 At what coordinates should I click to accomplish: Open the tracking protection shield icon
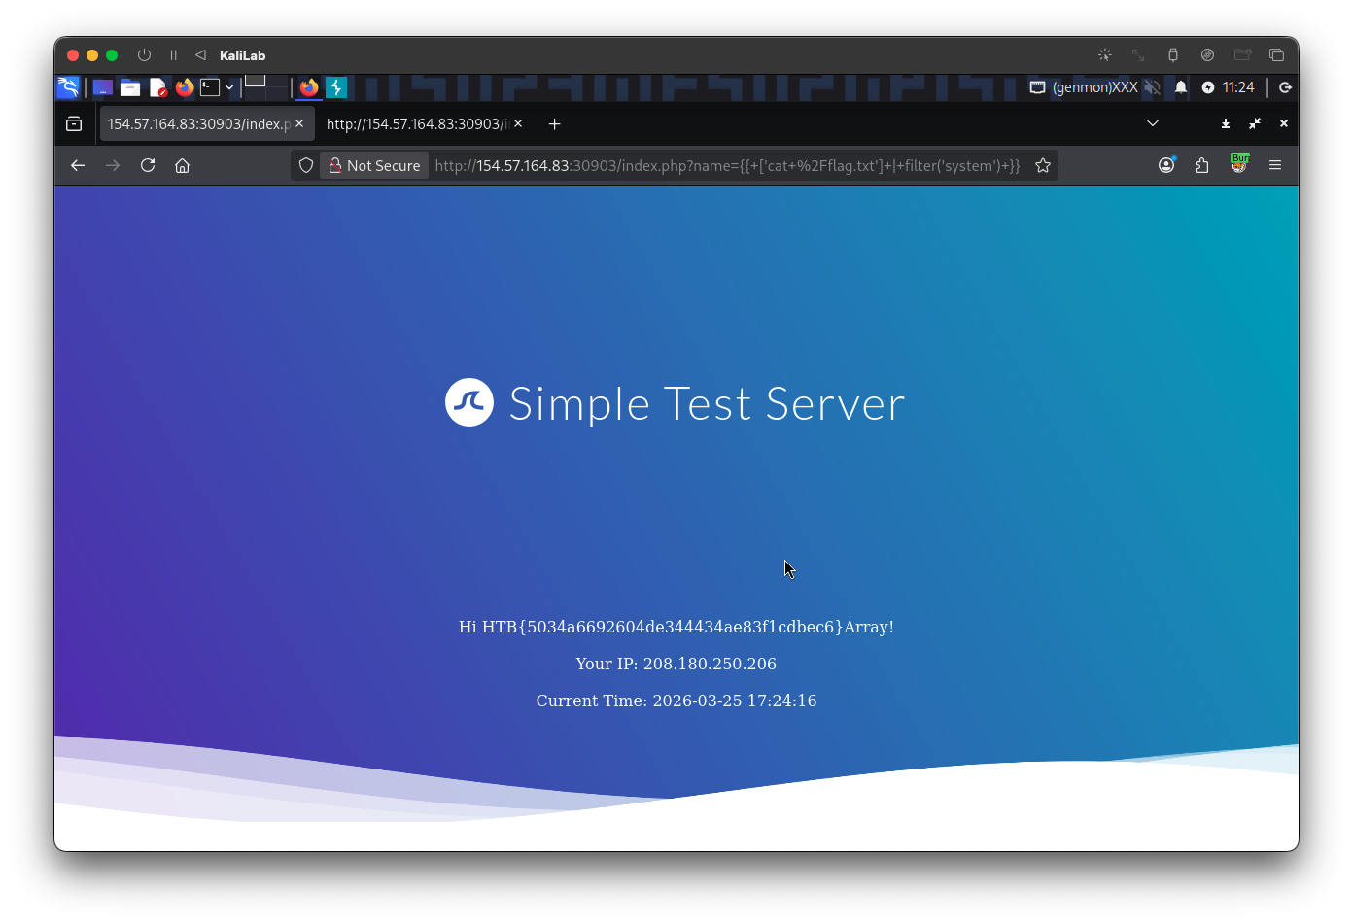tap(306, 165)
